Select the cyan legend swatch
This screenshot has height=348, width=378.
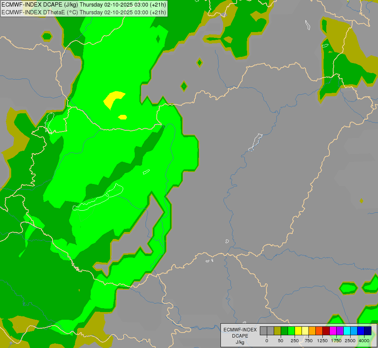point(347,331)
